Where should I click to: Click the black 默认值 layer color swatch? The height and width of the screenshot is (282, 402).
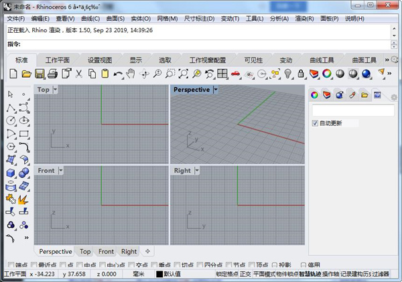159,274
